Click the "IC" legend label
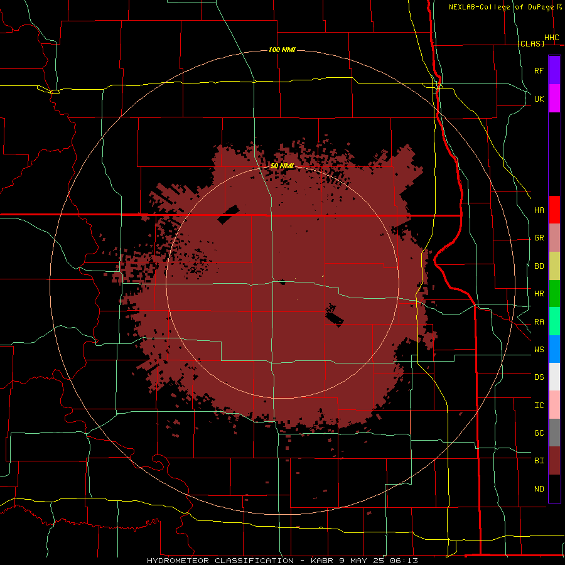565x565 pixels. [539, 406]
